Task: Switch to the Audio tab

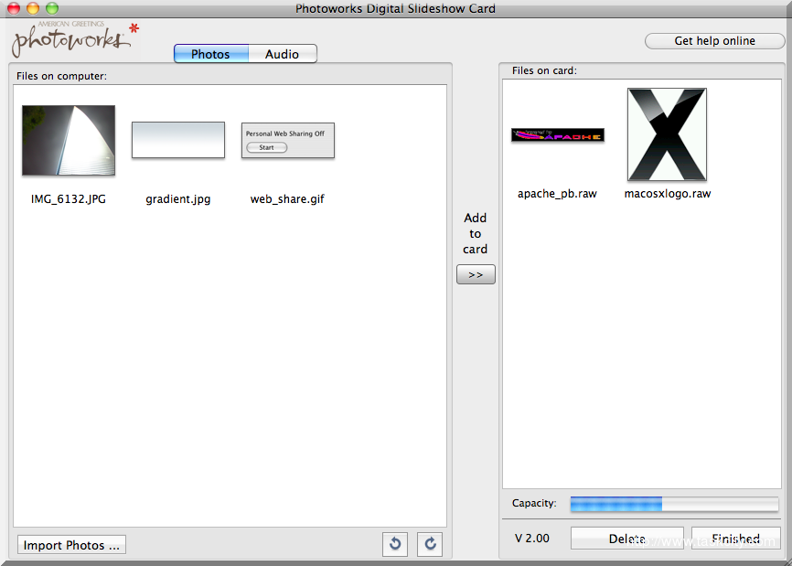Action: 282,54
